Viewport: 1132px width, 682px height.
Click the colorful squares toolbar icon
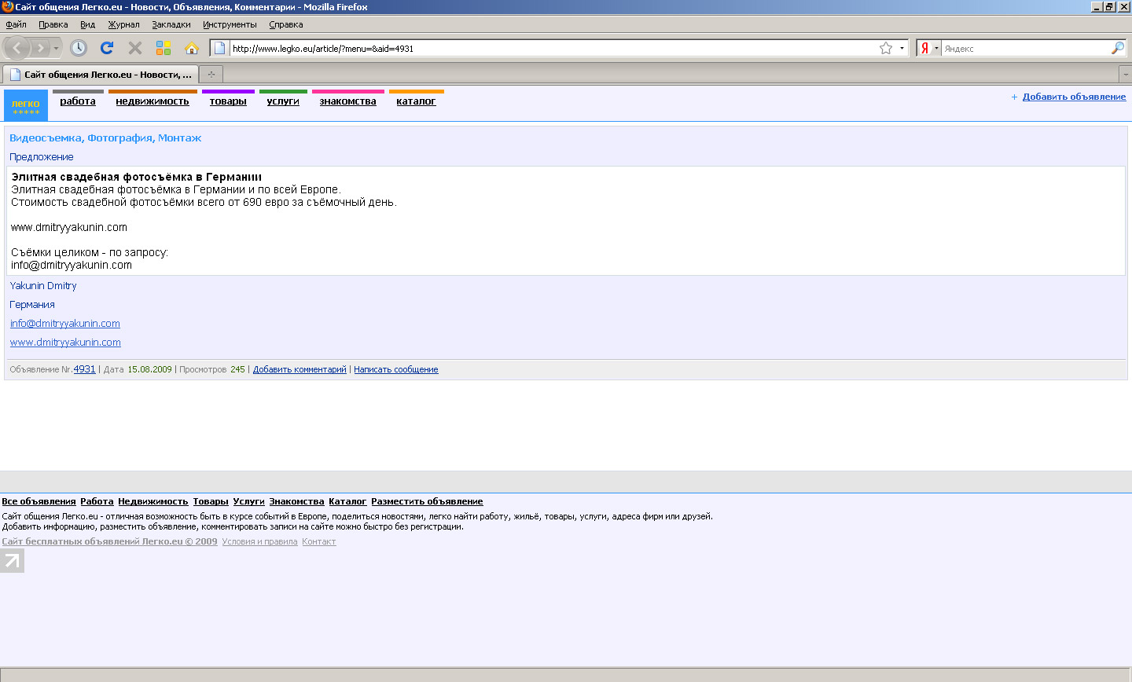(x=164, y=48)
